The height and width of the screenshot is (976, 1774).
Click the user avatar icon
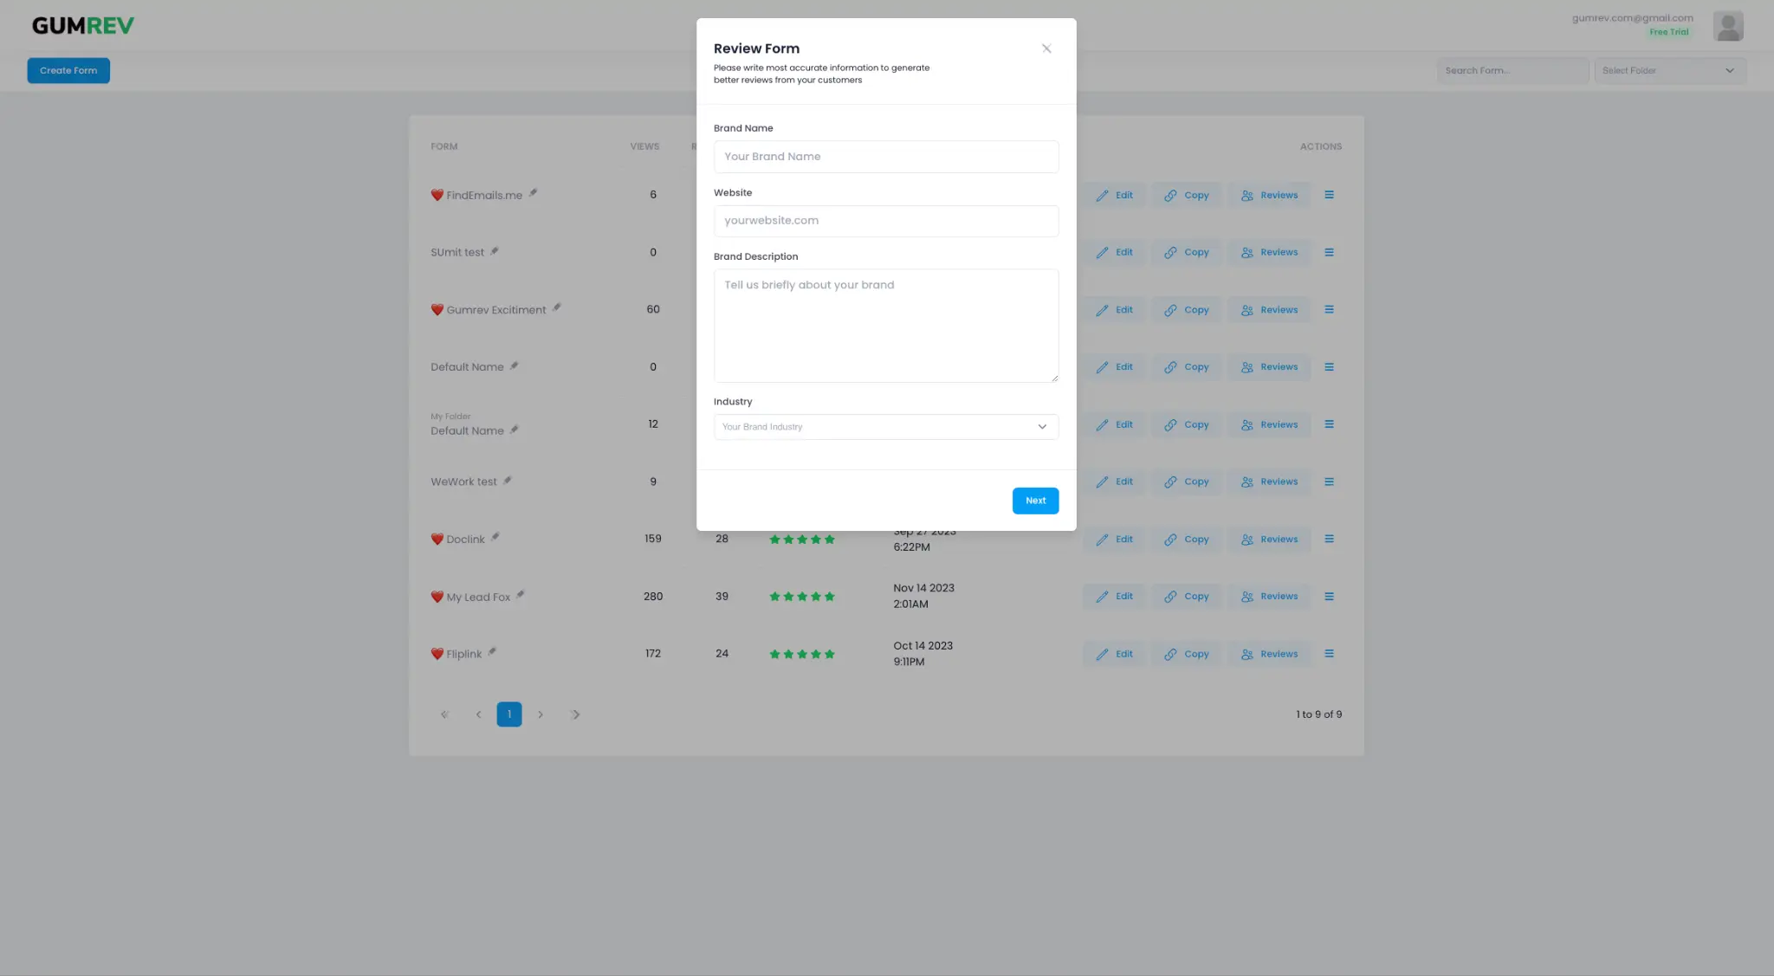pos(1727,26)
